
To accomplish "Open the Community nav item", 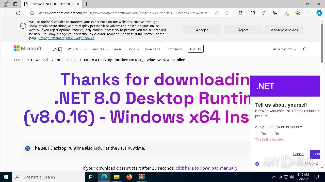I will 174,49.
